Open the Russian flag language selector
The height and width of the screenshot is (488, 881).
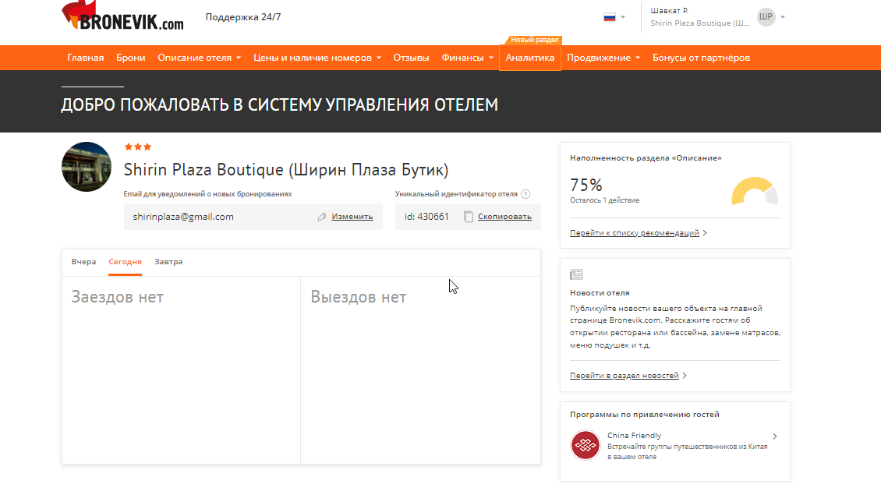pos(614,17)
